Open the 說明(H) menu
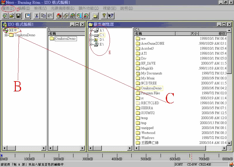This screenshot has width=234, height=167. tap(127, 8)
